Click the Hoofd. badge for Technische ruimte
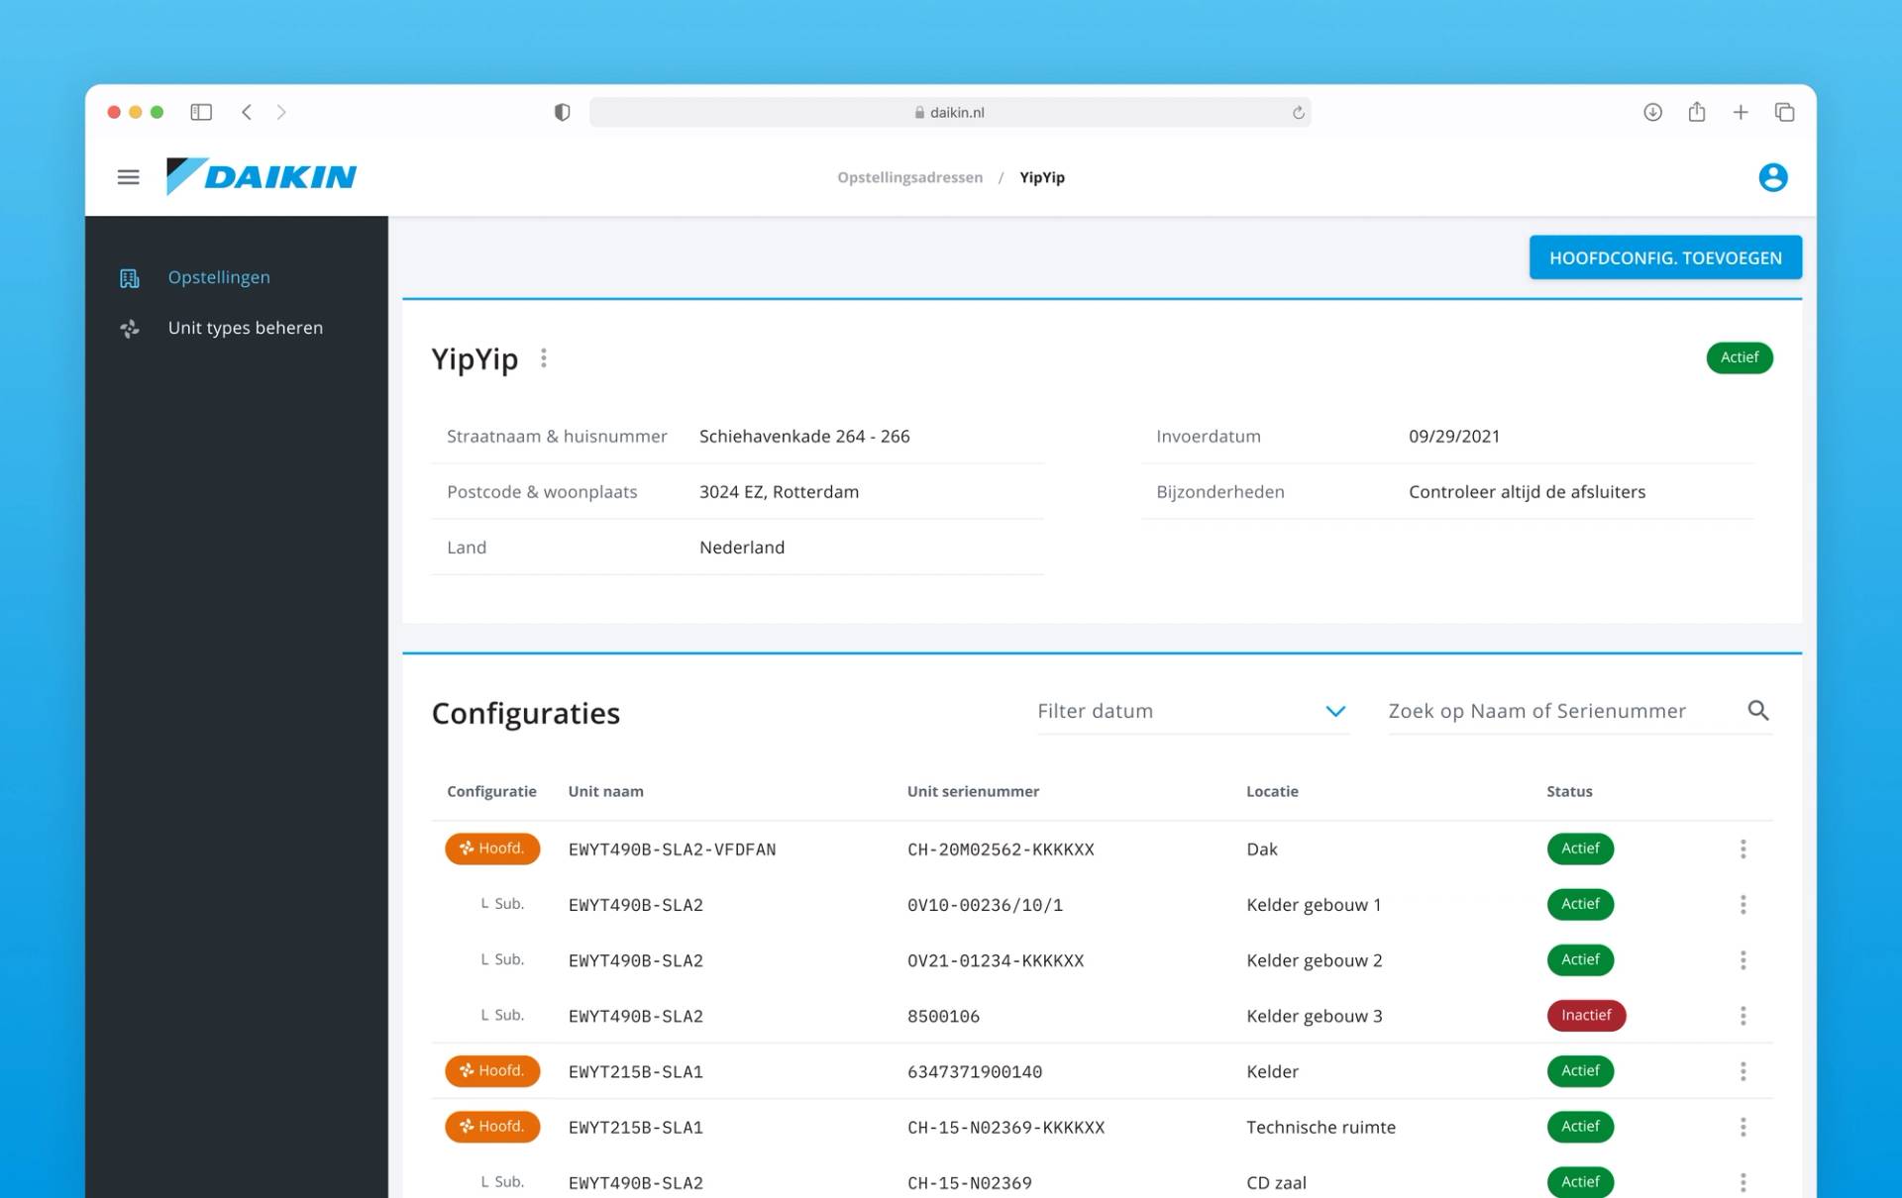Viewport: 1902px width, 1198px height. [x=492, y=1127]
